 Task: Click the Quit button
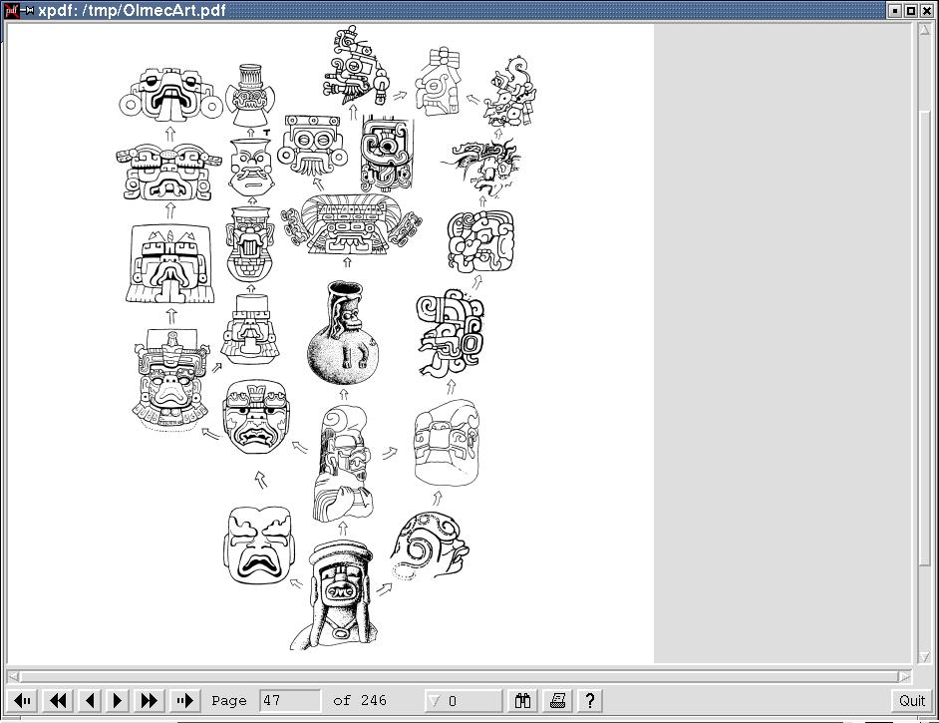tap(912, 700)
